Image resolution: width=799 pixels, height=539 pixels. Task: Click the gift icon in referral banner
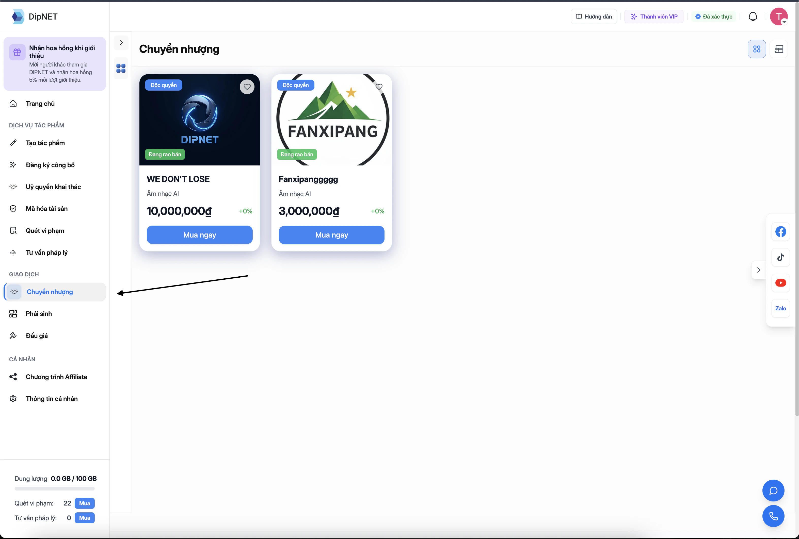tap(17, 52)
